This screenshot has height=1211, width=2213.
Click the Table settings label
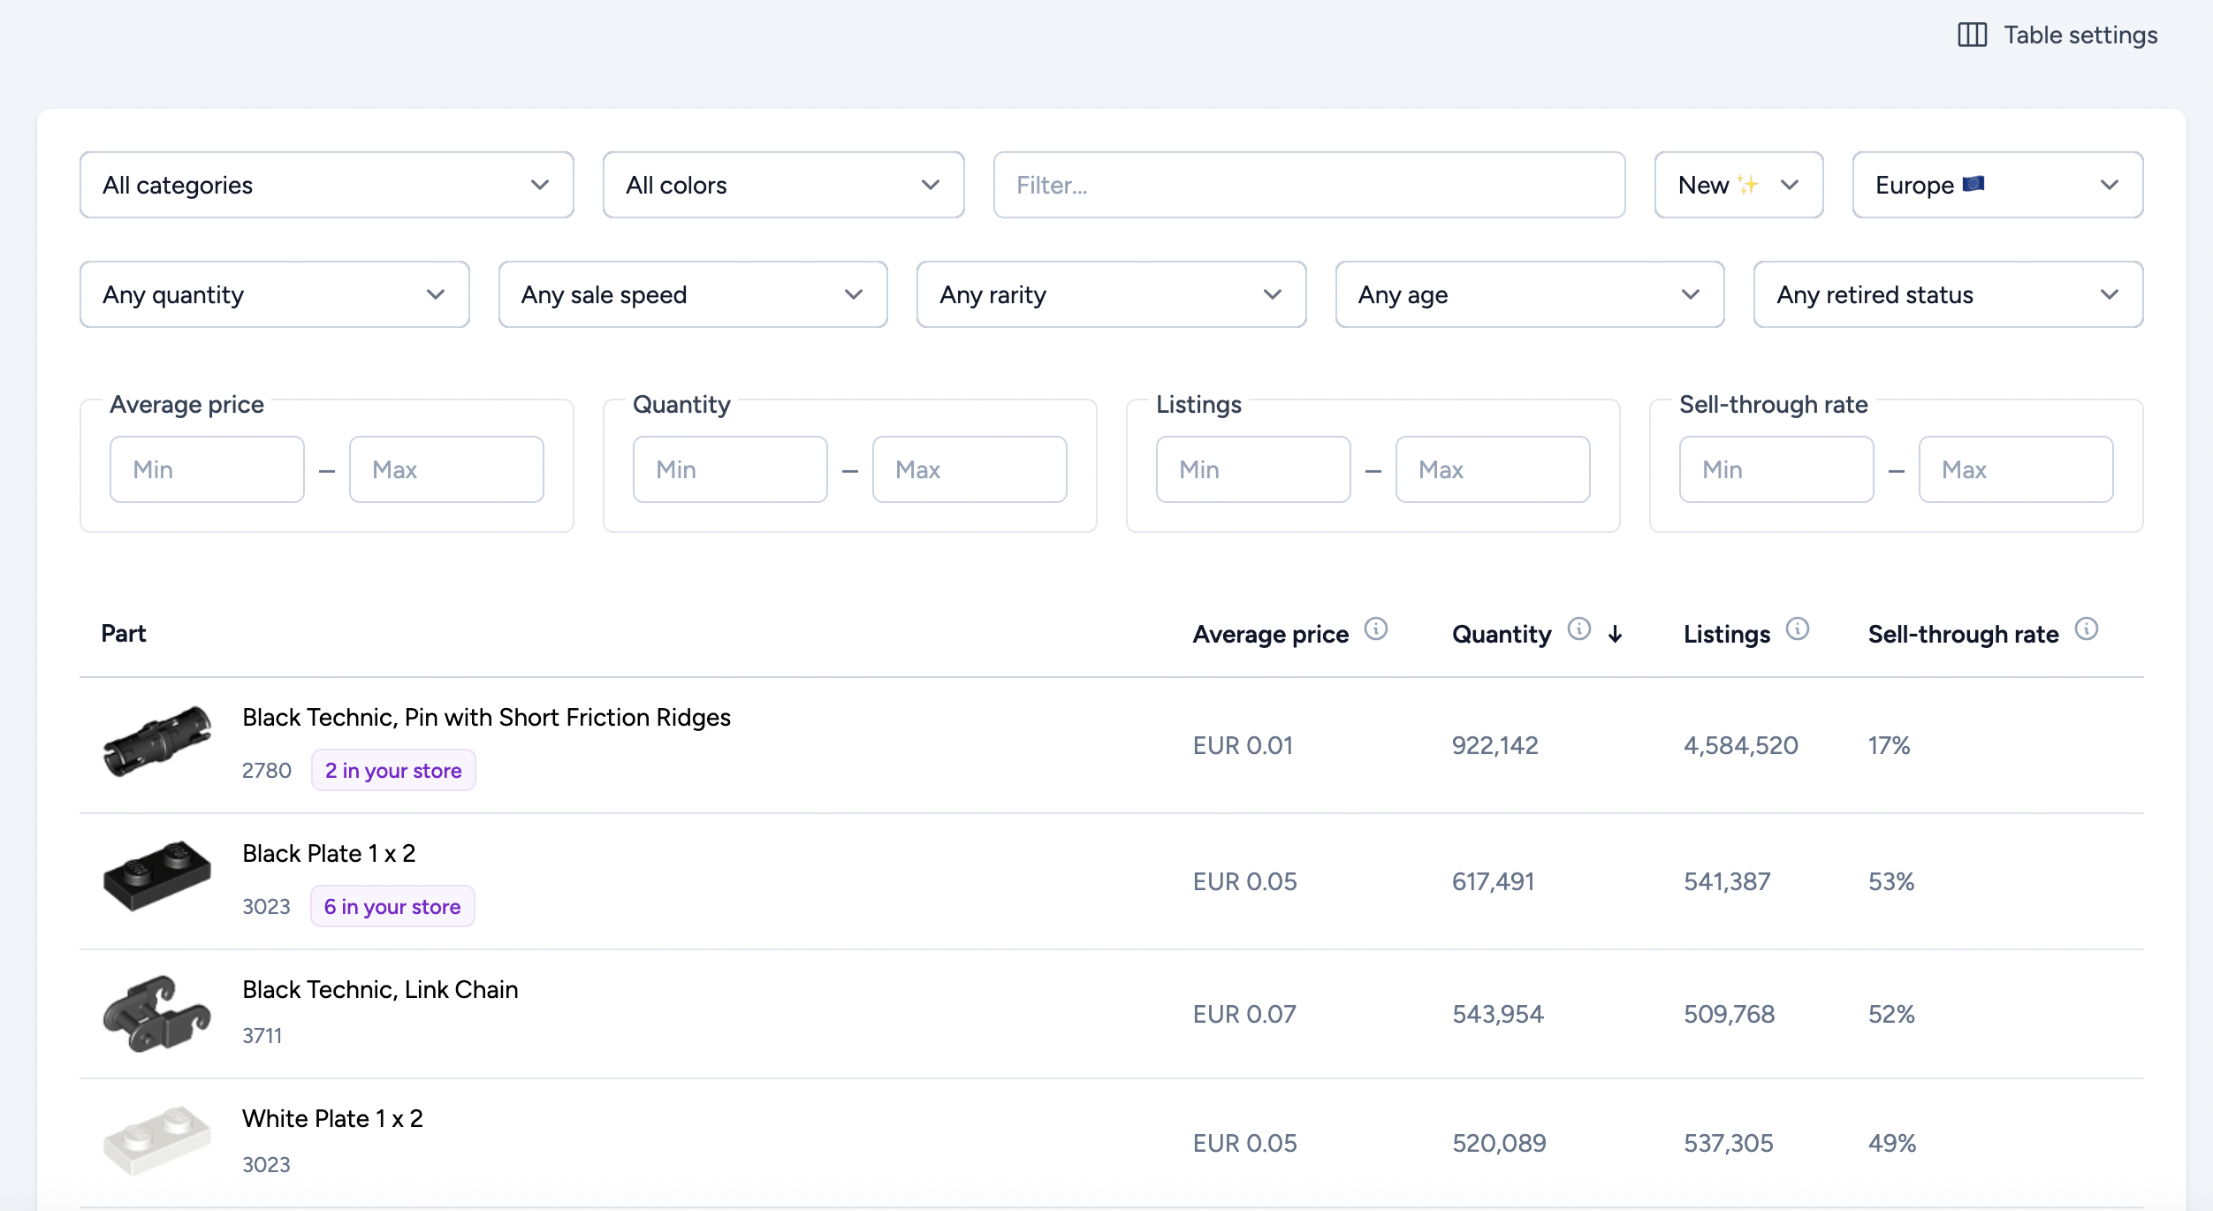point(2080,35)
